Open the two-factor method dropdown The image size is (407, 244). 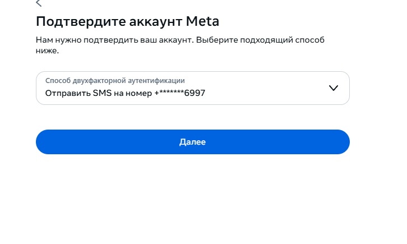click(192, 88)
